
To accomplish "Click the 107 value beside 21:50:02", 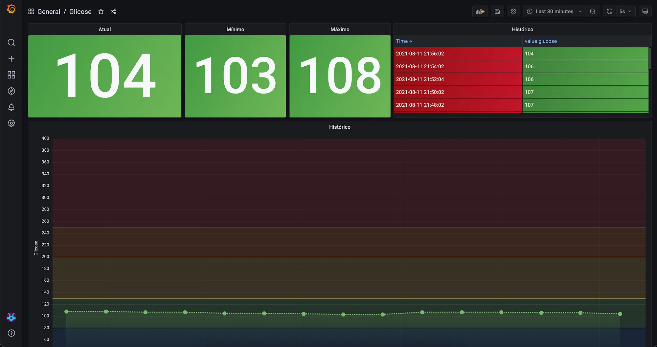I will 585,92.
